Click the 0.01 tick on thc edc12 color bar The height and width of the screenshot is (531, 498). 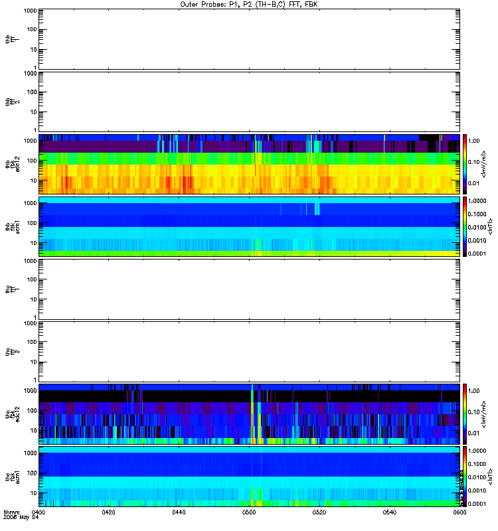473,433
